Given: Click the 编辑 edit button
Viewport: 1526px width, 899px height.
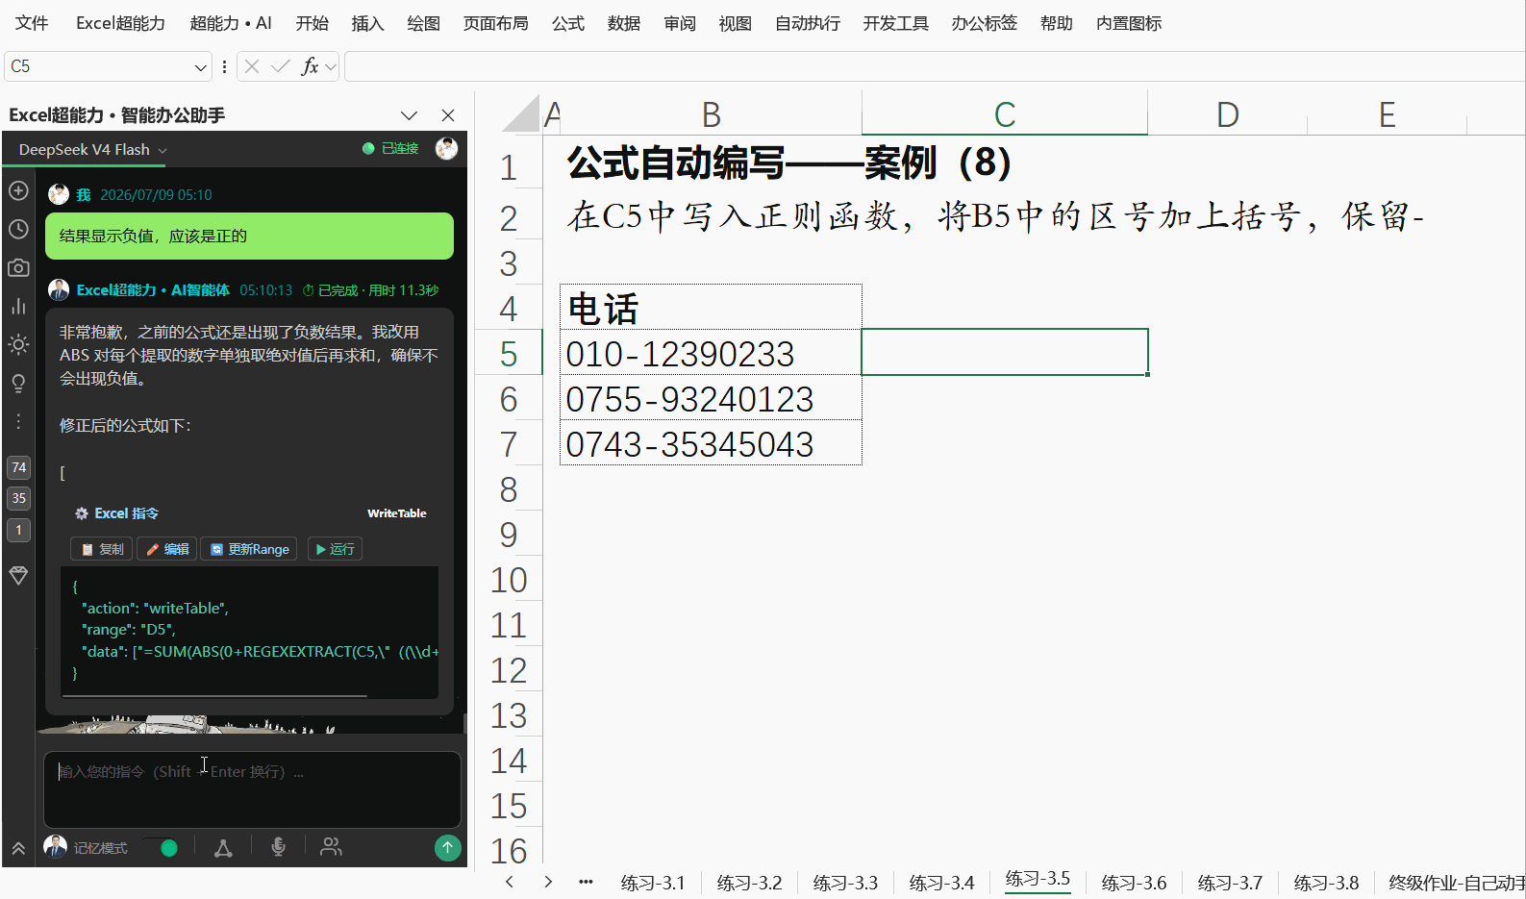Looking at the screenshot, I should click(x=167, y=549).
